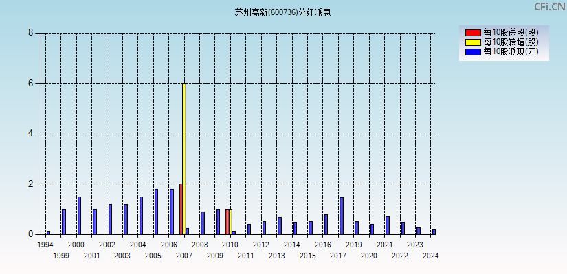
Task: Click the red 2010 bonus share bar
Action: (227, 222)
